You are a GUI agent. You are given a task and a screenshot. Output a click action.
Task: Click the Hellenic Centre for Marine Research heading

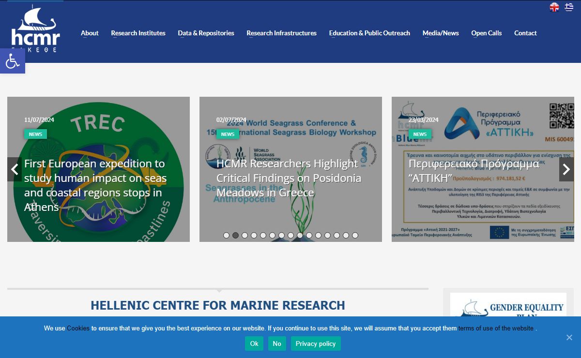[218, 305]
